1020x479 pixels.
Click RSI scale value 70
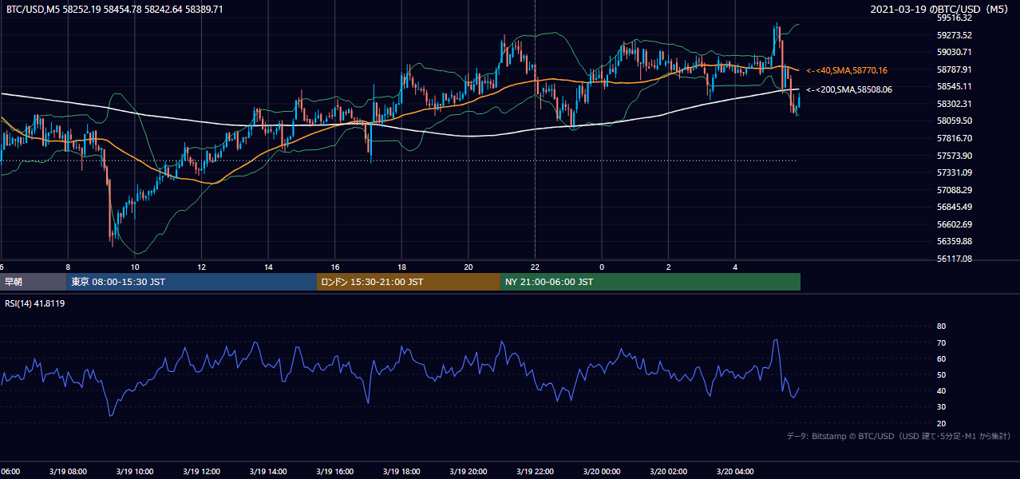[x=941, y=342]
